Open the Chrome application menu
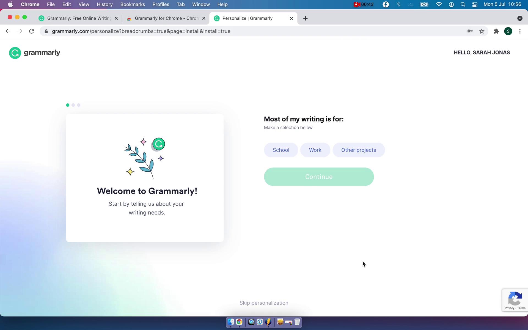 coord(30,4)
